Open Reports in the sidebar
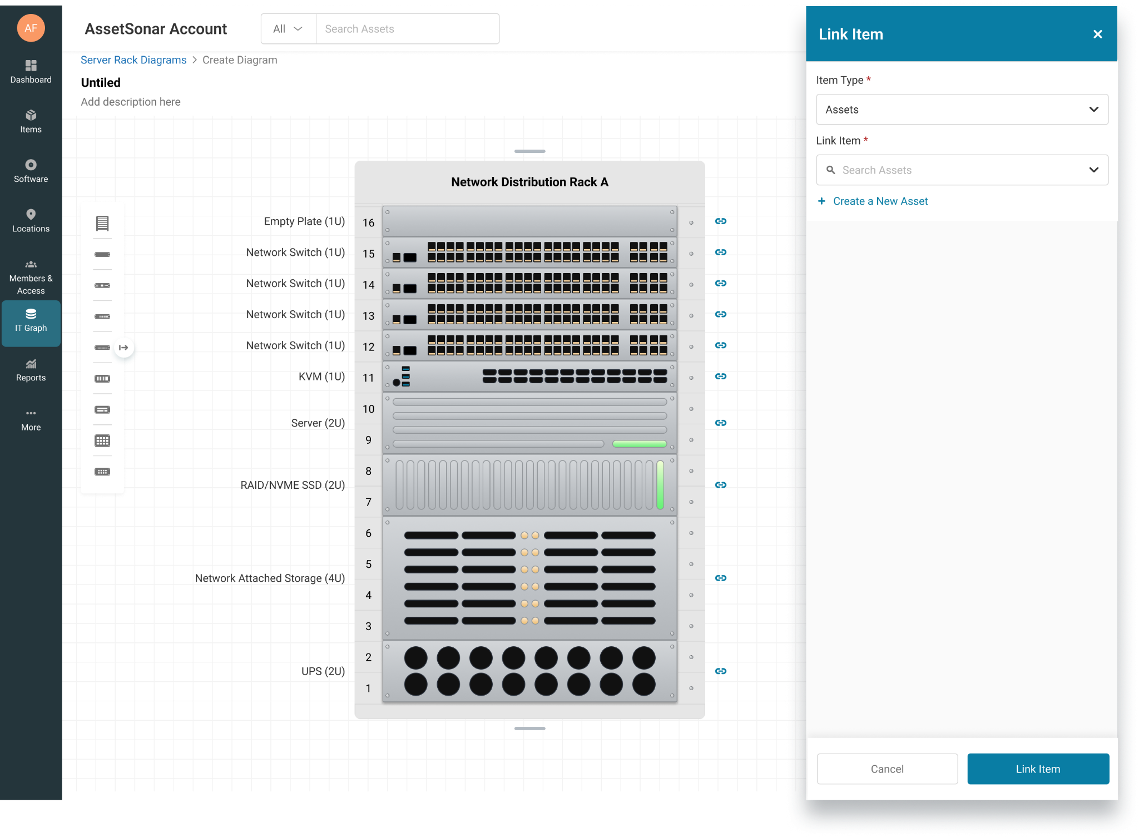The height and width of the screenshot is (837, 1139). pyautogui.click(x=31, y=369)
